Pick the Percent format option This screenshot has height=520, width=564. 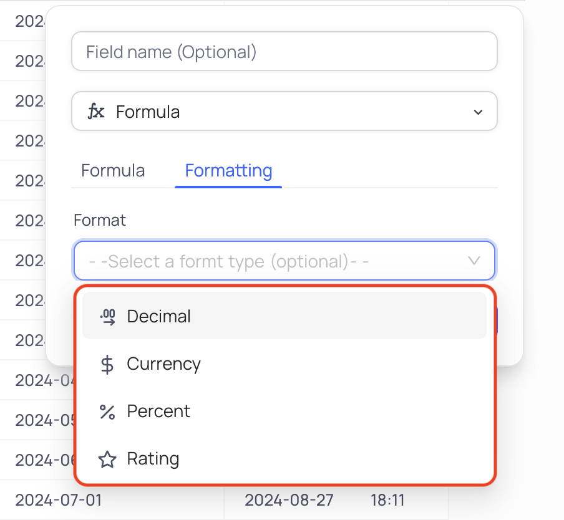[284, 411]
